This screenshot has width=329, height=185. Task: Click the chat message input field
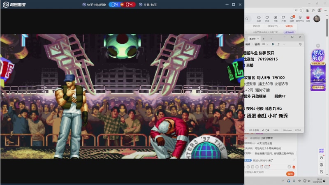click(x=264, y=172)
